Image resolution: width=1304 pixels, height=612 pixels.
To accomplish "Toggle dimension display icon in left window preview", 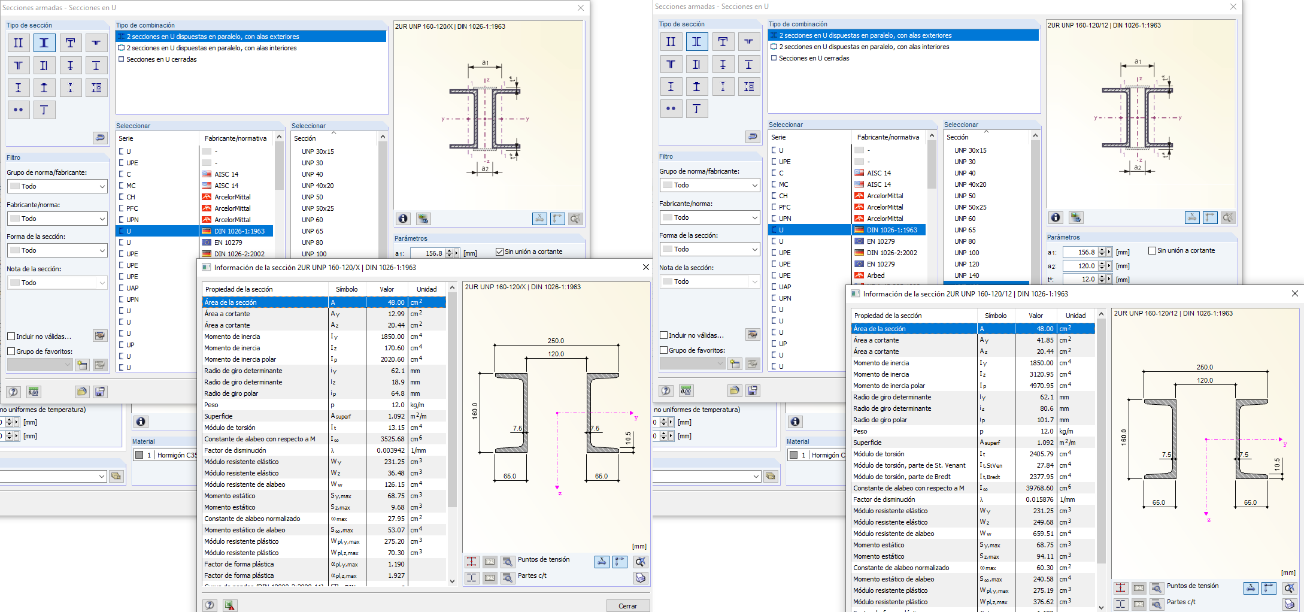I will [x=539, y=219].
